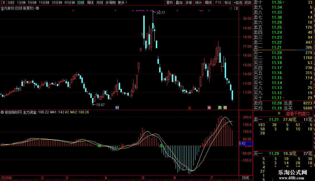Click the 榜 marker icon
The width and height of the screenshot is (315, 181).
225,108
